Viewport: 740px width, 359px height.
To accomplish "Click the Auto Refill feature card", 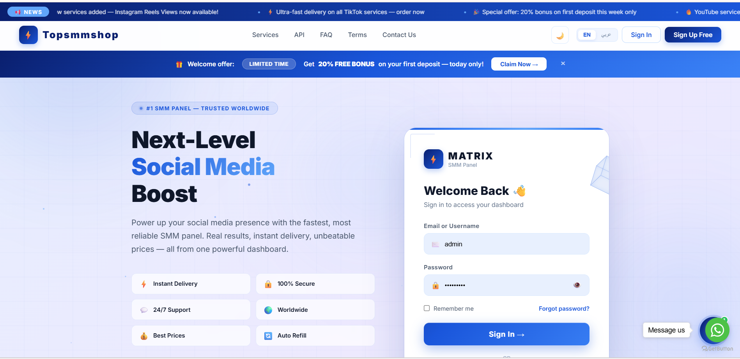I will point(315,336).
